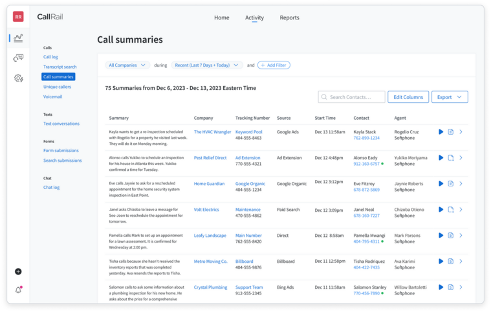This screenshot has height=312, width=491.
Task: Open transcript icon for Tisha Rodriquez call
Action: point(451,262)
